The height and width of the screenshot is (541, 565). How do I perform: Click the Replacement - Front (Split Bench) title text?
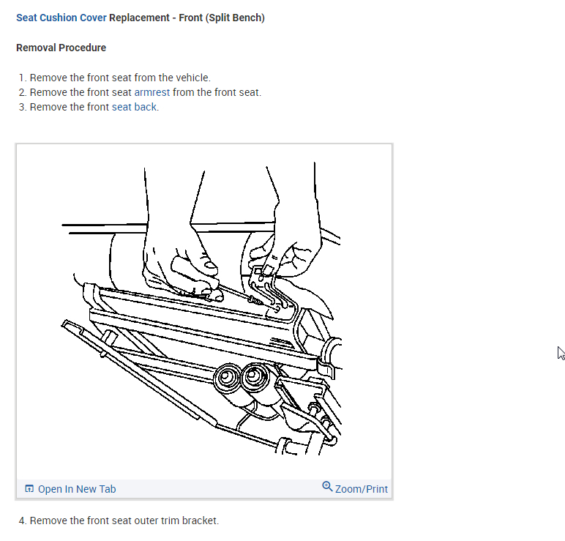pyautogui.click(x=187, y=18)
